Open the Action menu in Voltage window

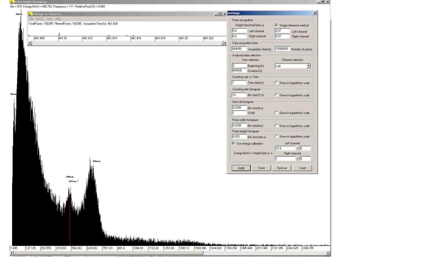click(40, 19)
